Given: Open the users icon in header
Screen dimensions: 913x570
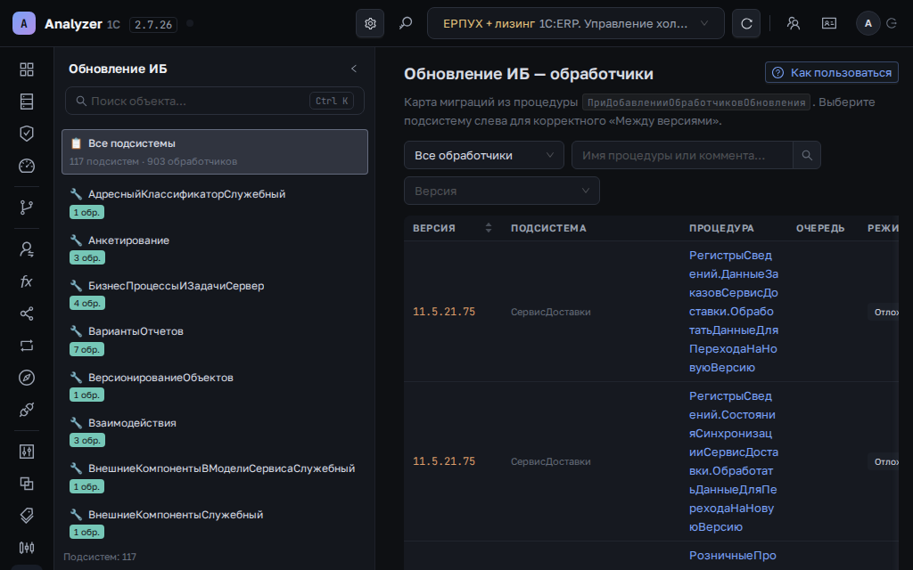Looking at the screenshot, I should (x=794, y=23).
